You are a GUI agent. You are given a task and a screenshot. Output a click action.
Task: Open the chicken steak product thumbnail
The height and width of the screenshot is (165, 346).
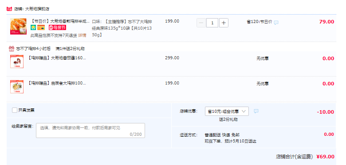pyautogui.click(x=18, y=27)
